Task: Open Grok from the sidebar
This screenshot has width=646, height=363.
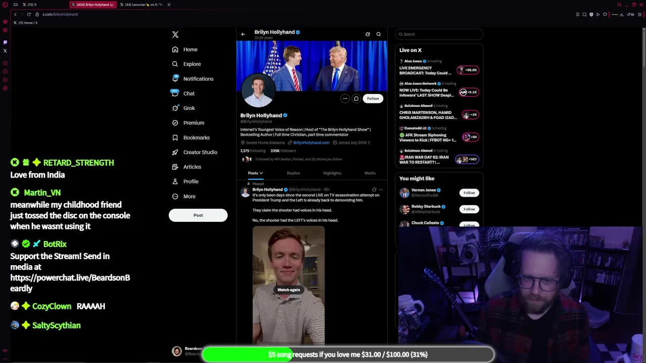Action: click(x=183, y=108)
